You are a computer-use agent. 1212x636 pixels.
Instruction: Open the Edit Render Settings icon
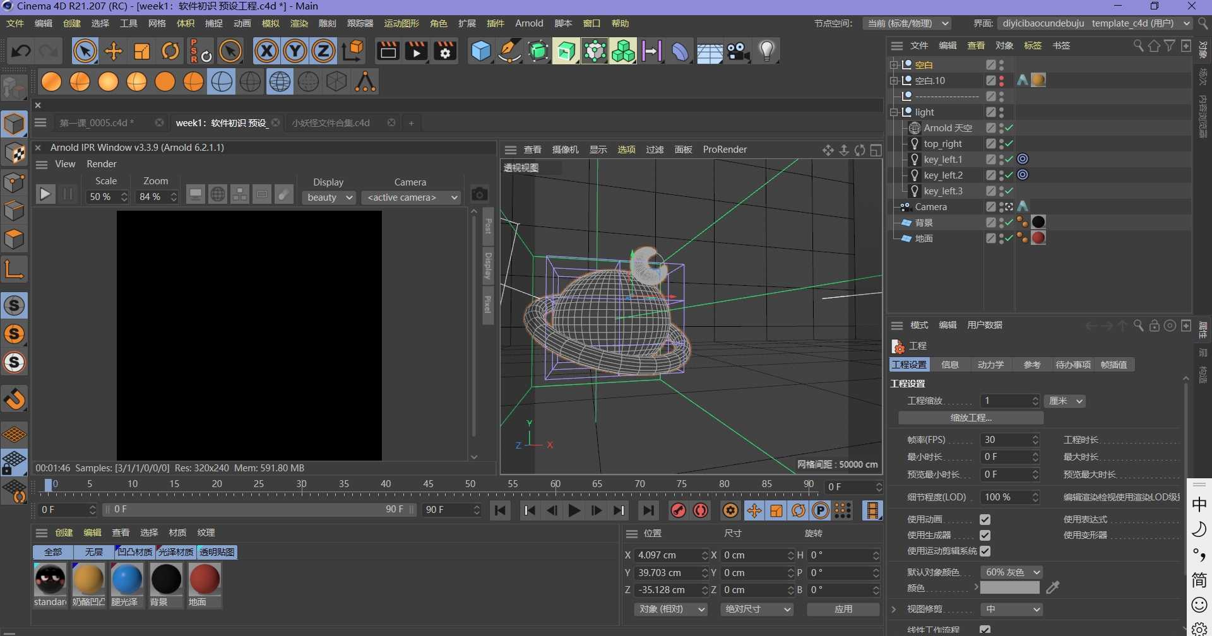(x=445, y=51)
